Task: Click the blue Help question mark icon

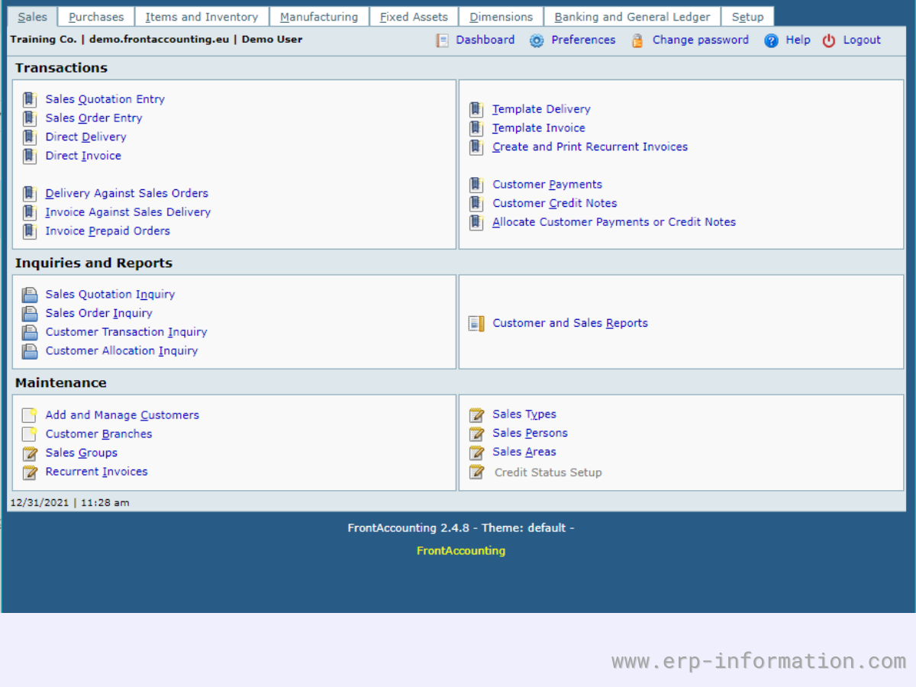Action: click(771, 40)
